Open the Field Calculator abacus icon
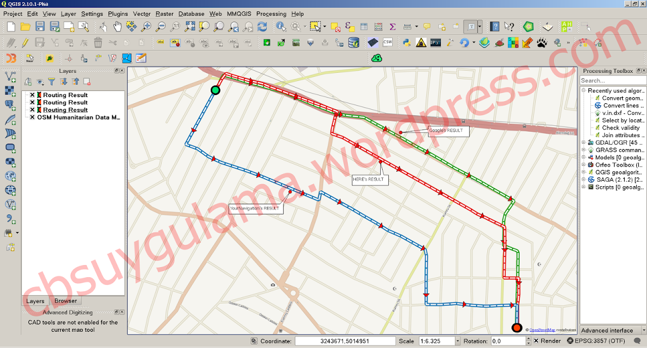This screenshot has height=348, width=647. click(x=378, y=26)
